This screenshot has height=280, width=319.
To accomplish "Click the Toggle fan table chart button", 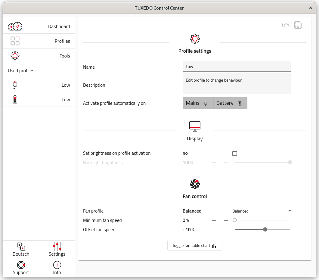I will tap(195, 245).
